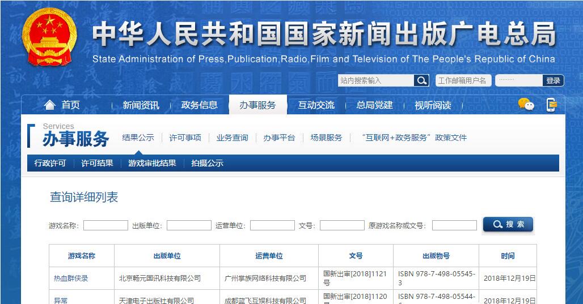The image size is (583, 304).
Task: Click the home icon beside 首页
Action: tap(50, 105)
